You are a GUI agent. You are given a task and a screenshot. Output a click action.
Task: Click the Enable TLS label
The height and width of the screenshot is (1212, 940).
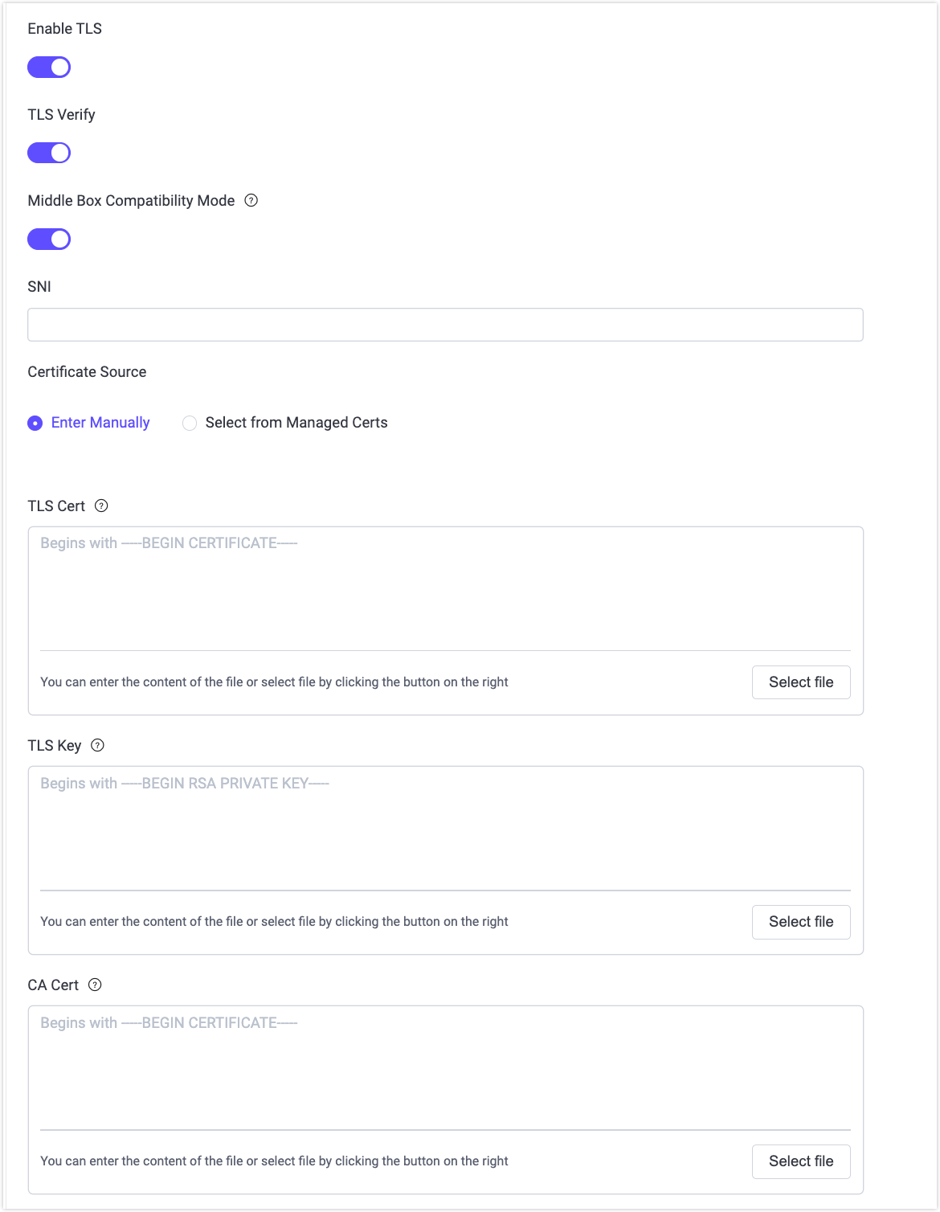coord(64,28)
